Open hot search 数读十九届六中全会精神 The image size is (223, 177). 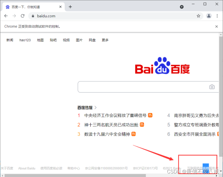107,134
